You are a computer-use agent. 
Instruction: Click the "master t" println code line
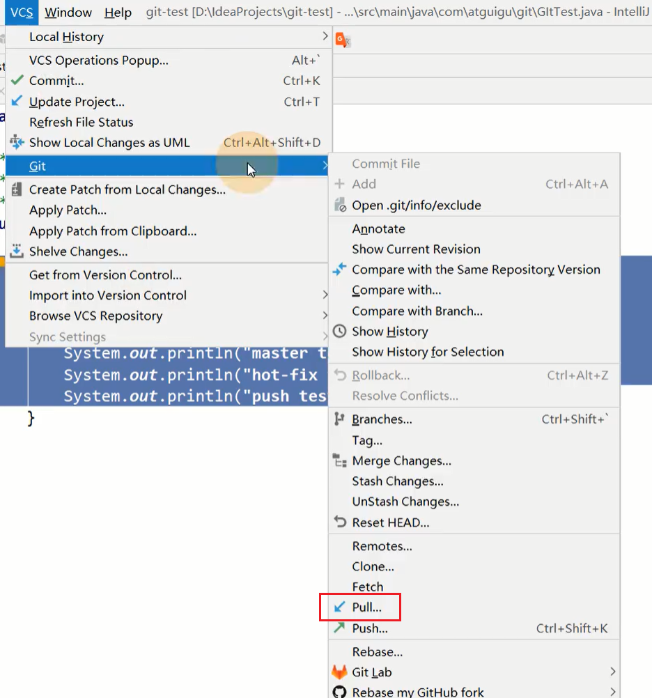[196, 353]
